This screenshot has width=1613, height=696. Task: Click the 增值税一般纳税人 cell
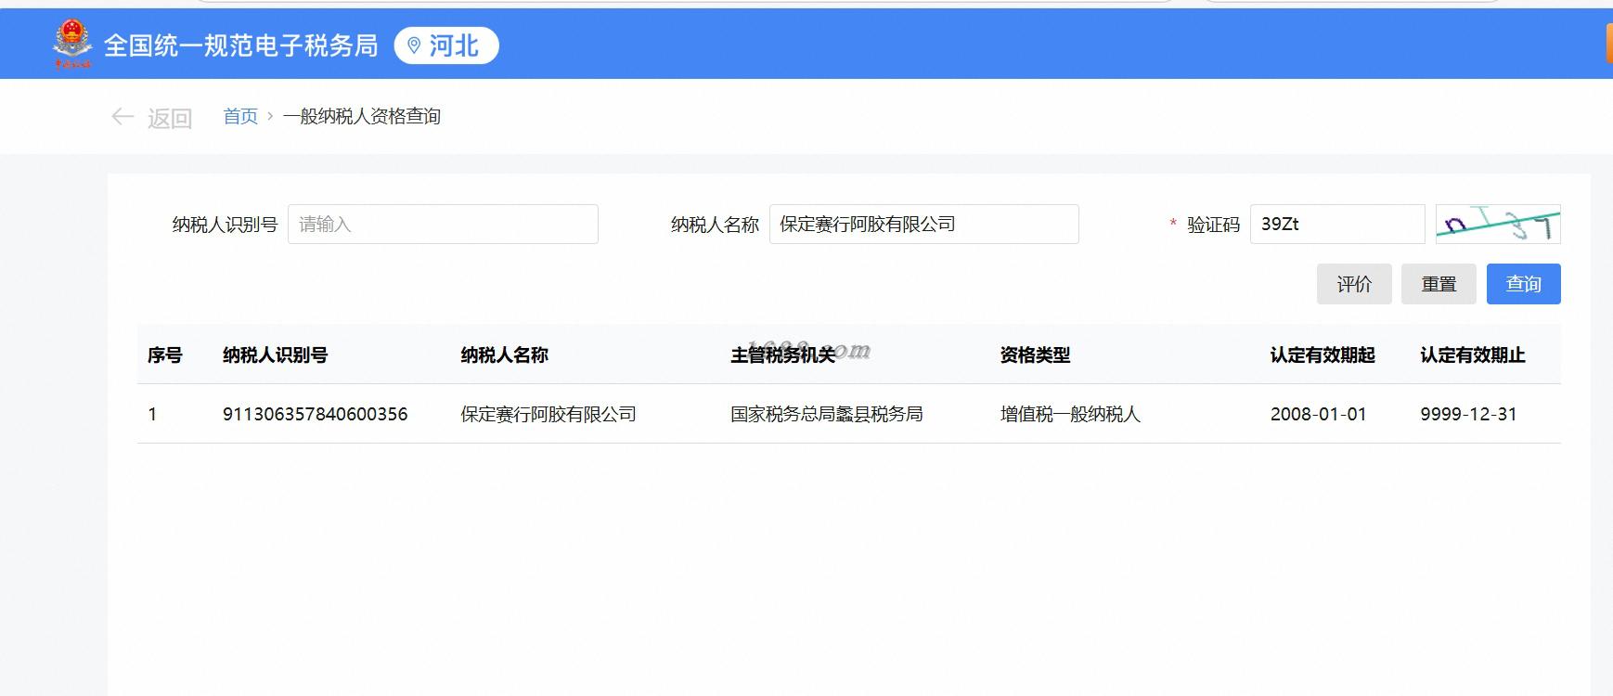1070,414
